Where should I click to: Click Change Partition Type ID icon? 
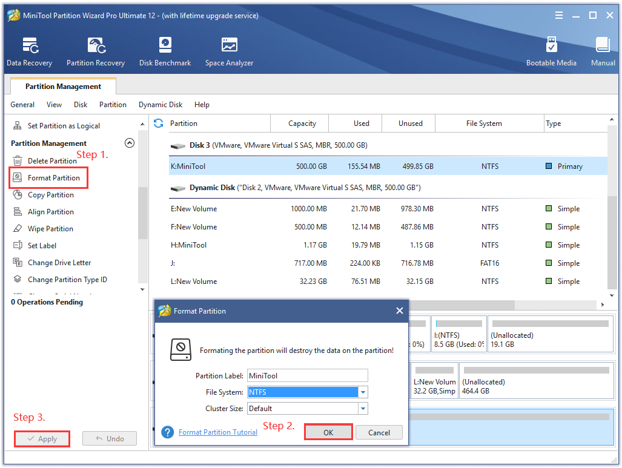tap(18, 280)
